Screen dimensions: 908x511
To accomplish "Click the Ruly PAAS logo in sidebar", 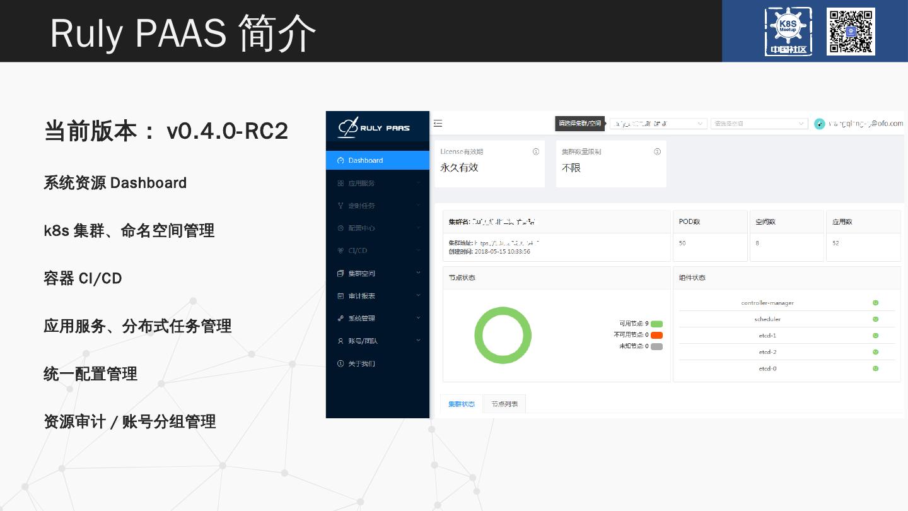I will 374,127.
